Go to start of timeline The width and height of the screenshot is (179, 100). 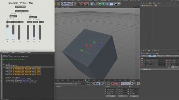(x=88, y=84)
